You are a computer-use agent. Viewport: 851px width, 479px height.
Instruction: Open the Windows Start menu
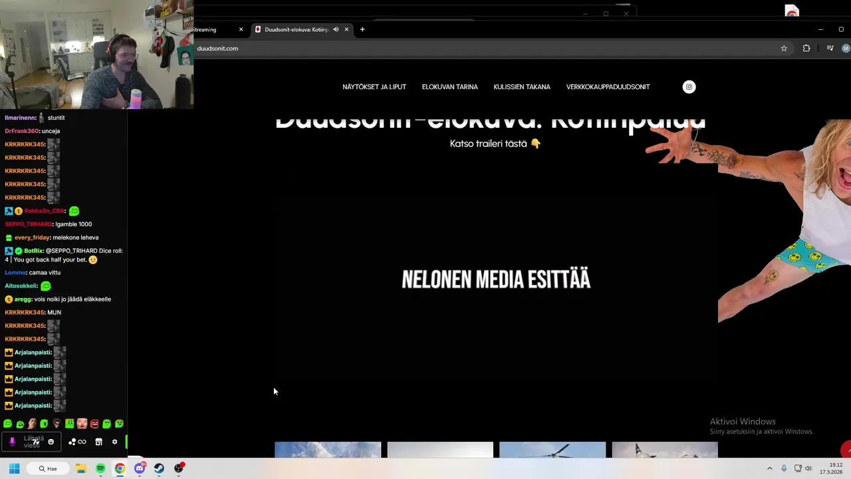click(x=14, y=468)
